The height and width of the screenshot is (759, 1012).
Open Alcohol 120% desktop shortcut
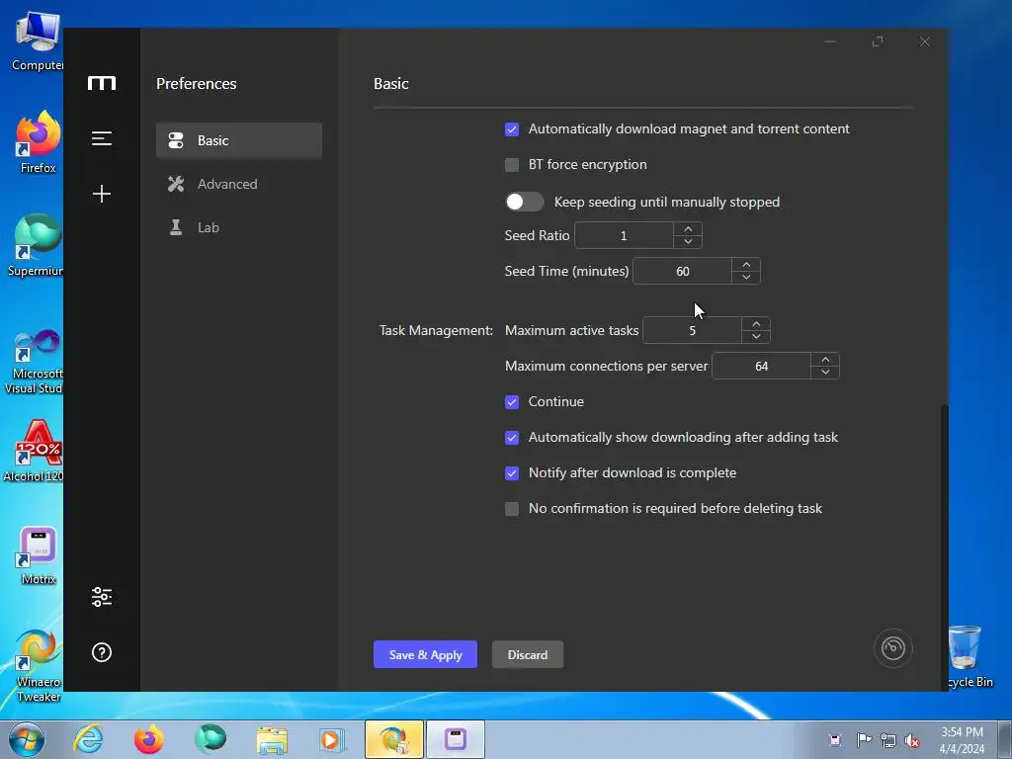[x=34, y=451]
